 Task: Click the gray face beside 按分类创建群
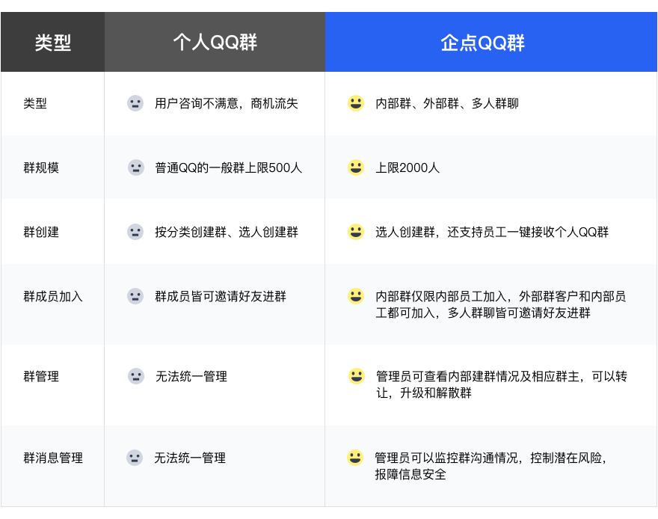[x=135, y=232]
